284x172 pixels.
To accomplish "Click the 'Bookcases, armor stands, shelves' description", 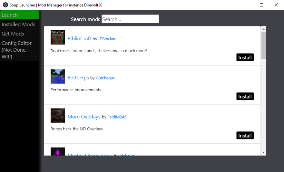I will 99,51.
